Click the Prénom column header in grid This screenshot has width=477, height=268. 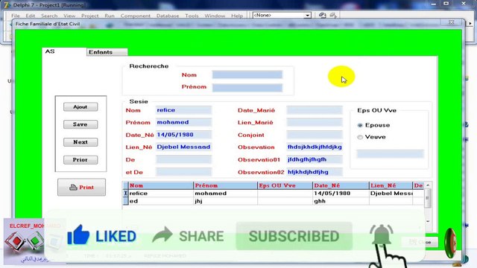[225, 185]
